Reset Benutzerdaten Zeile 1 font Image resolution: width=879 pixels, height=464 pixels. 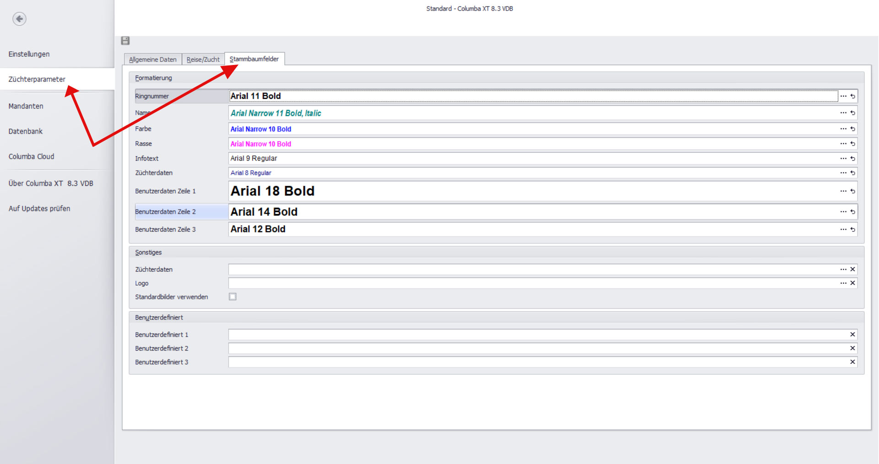coord(852,191)
